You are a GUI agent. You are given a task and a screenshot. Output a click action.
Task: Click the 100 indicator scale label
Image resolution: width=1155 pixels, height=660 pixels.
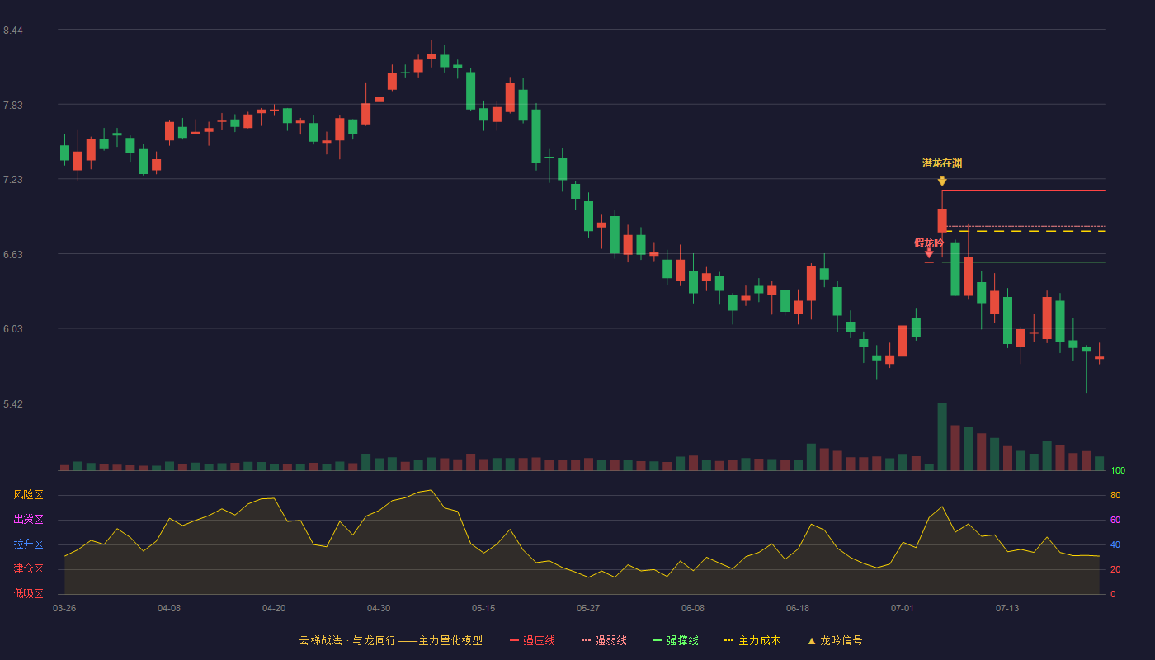point(1118,471)
